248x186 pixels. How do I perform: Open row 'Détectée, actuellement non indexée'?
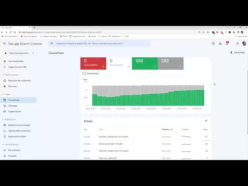tap(146, 151)
